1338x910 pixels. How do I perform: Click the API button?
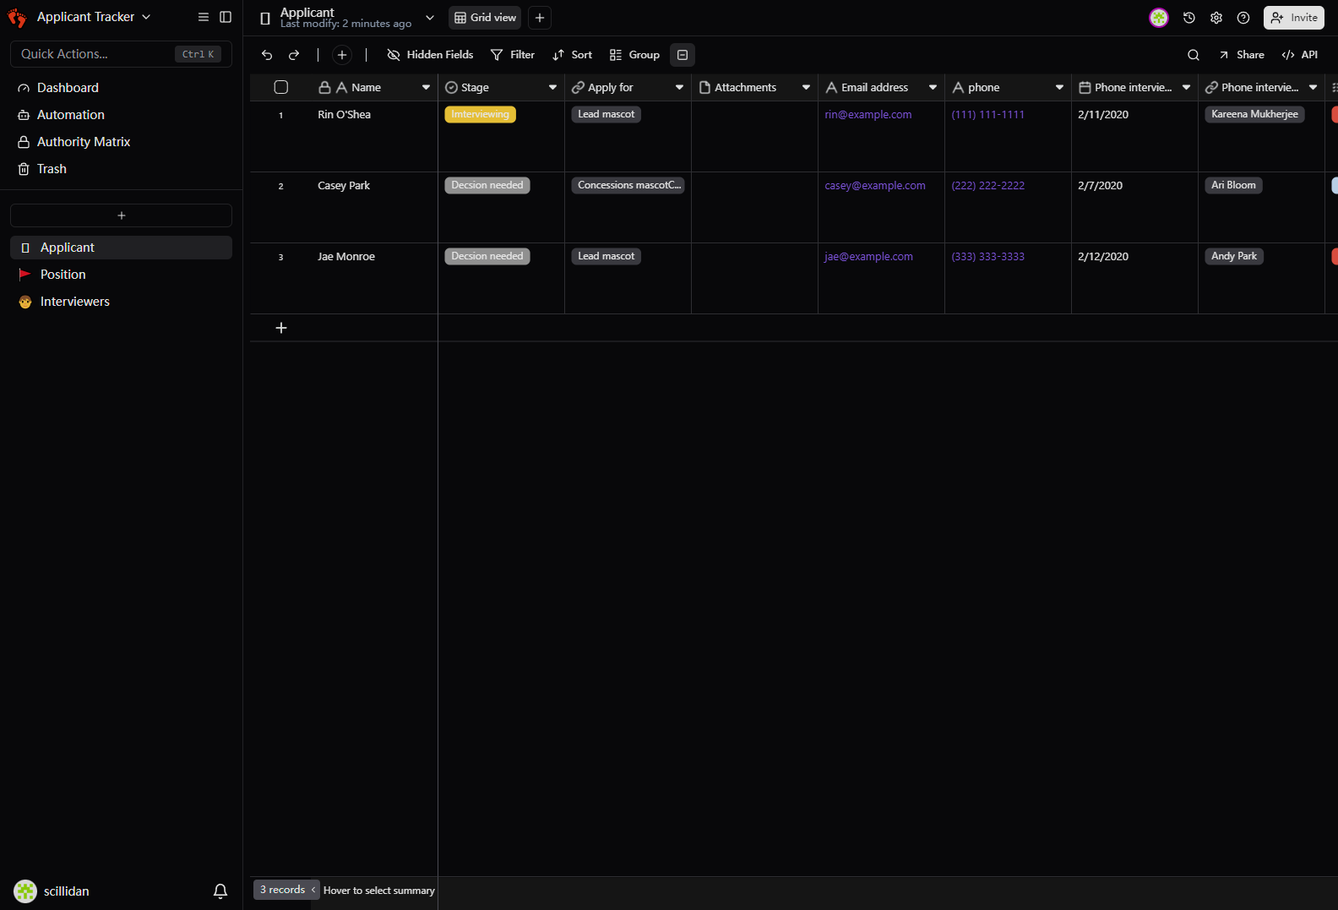pyautogui.click(x=1299, y=55)
